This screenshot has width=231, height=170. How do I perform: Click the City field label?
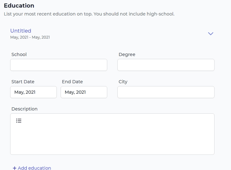tap(123, 82)
